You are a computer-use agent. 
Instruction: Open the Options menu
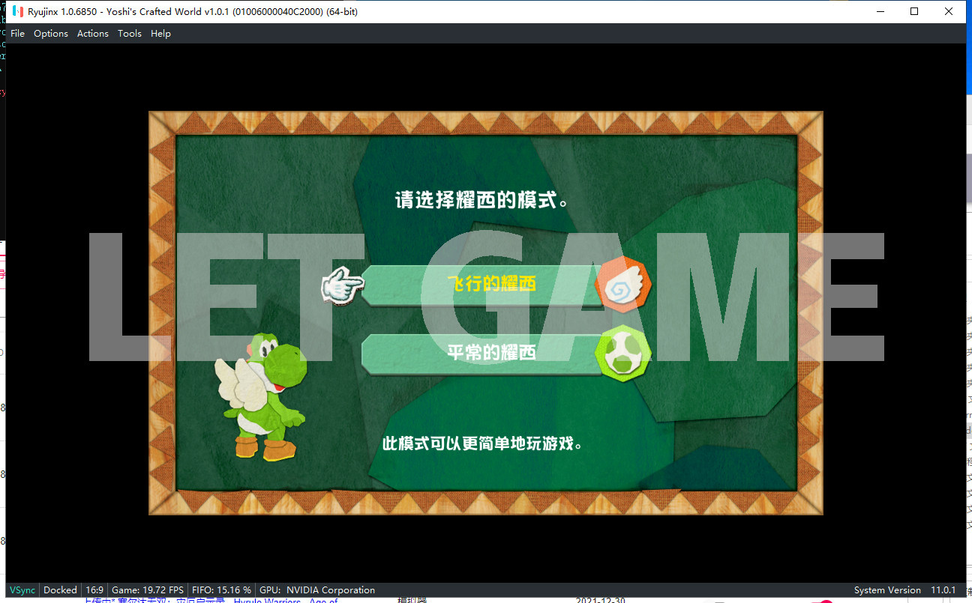coord(51,34)
